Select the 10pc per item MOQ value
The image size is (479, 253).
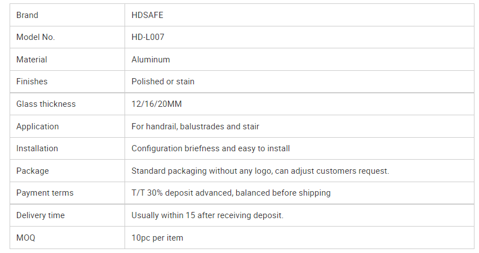coord(157,238)
